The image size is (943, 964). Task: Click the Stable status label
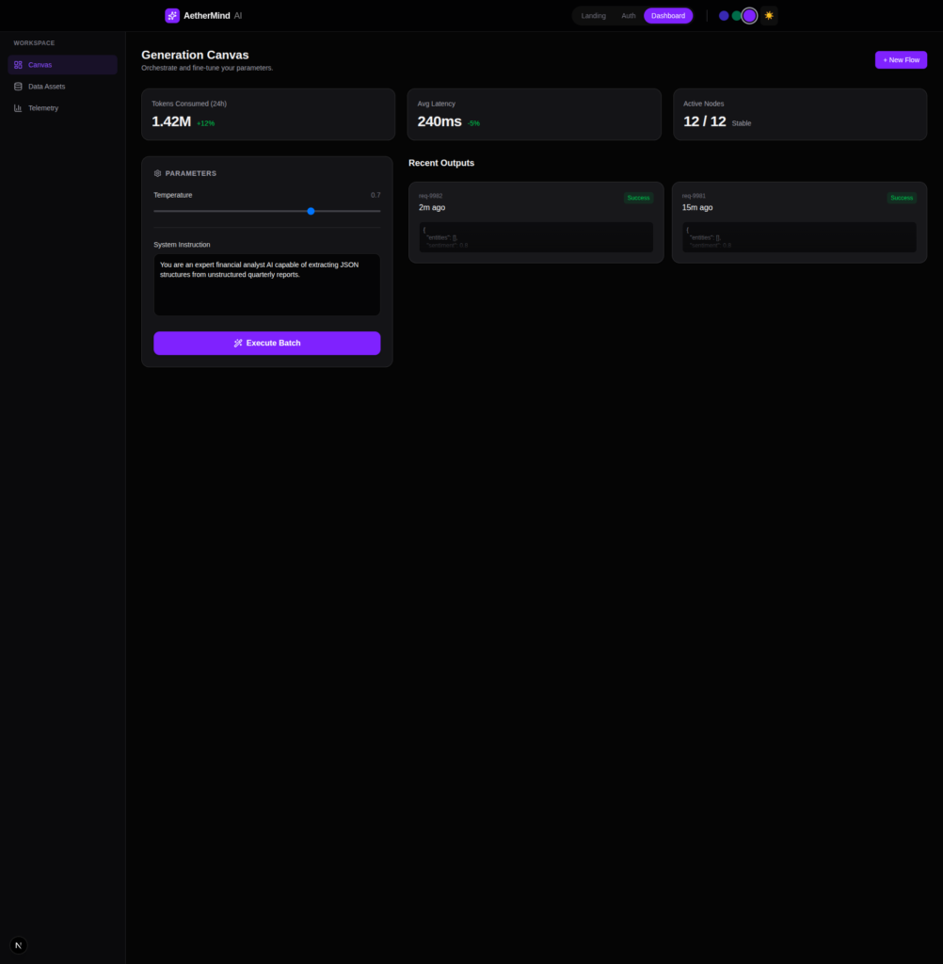pos(742,123)
